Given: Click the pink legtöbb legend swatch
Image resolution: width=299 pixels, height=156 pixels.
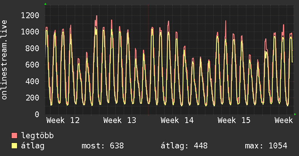Looking at the screenshot, I should [14, 135].
